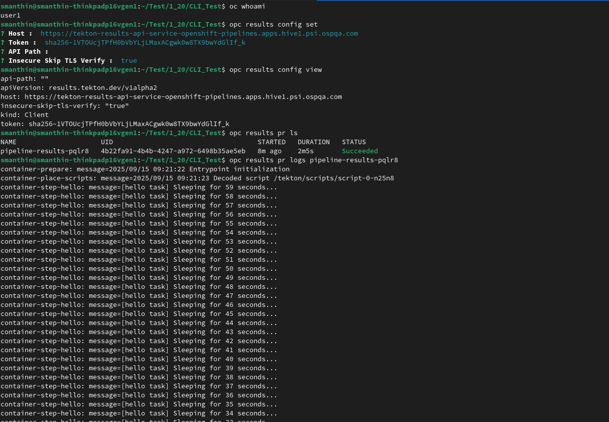609x422 pixels.
Task: Click the 'UID' column header
Action: click(107, 142)
